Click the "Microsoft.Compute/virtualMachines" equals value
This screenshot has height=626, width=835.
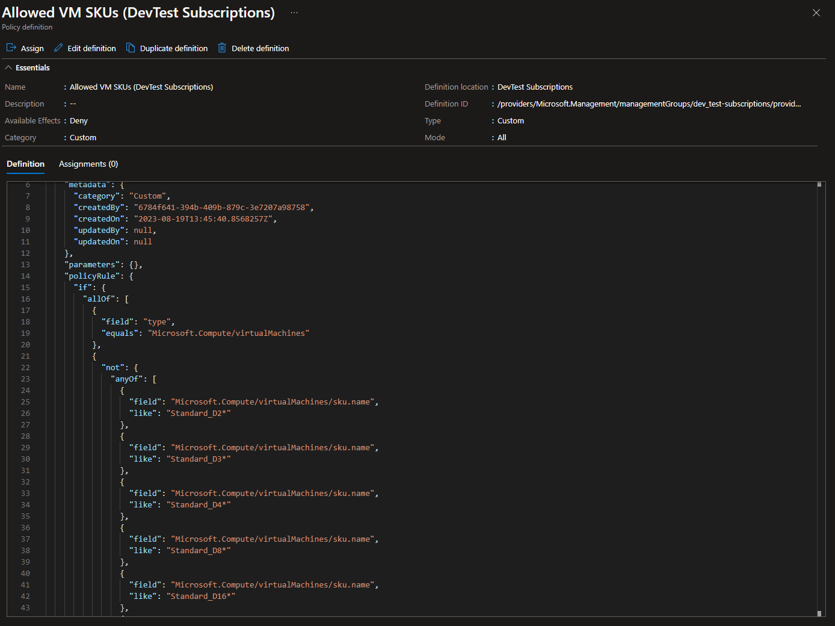[x=229, y=333]
